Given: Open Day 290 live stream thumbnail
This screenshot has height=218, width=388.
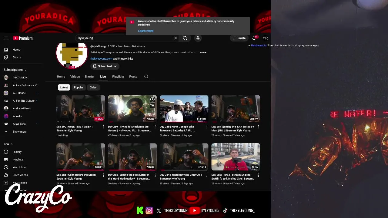Looking at the screenshot, I should pos(81,109).
